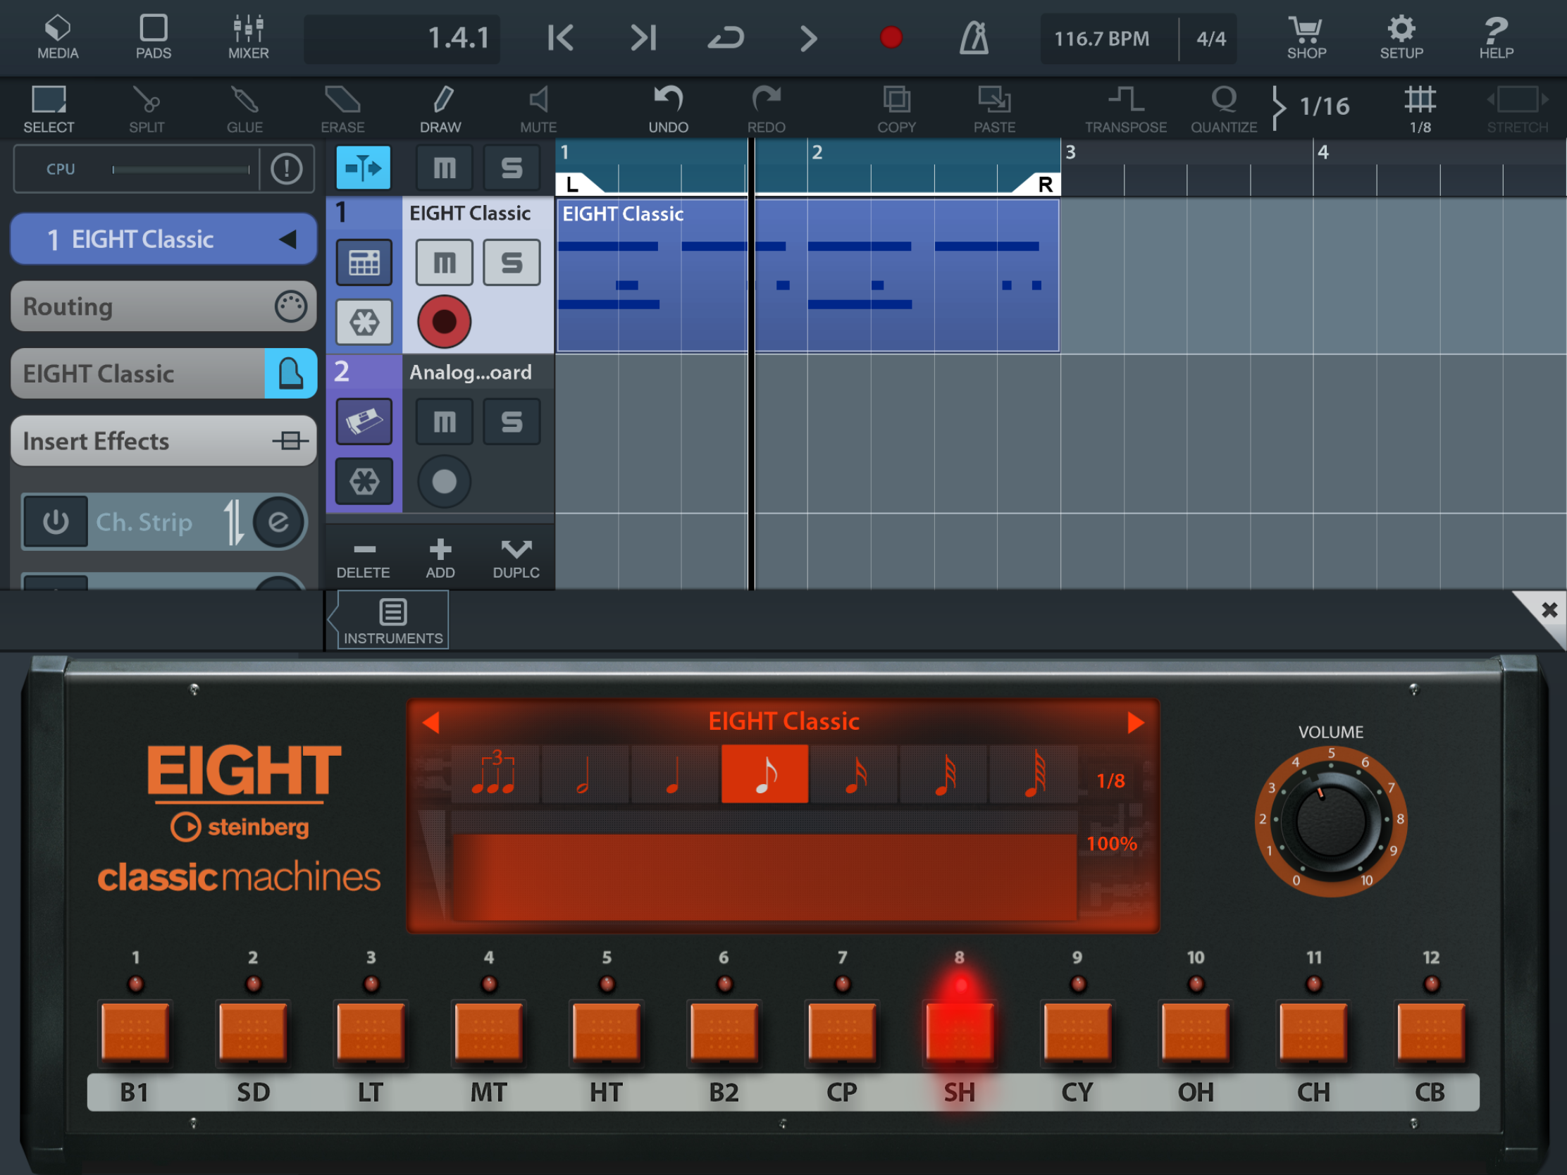Mute the EIGHT Classic track

pyautogui.click(x=444, y=262)
